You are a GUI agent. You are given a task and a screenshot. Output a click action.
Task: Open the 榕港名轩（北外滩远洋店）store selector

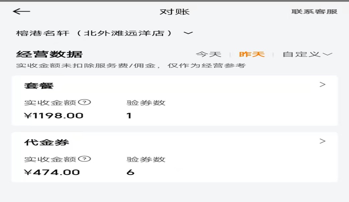pyautogui.click(x=95, y=33)
